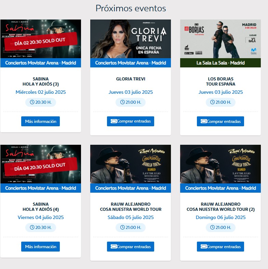Click the venue banner under the Sabina DÍA 04 poster
This screenshot has width=268, height=269.
pos(41,188)
